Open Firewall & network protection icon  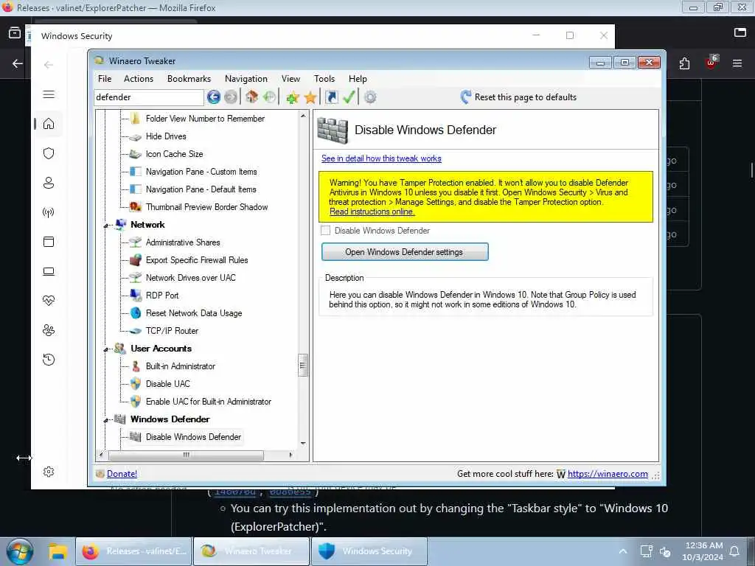(x=49, y=212)
